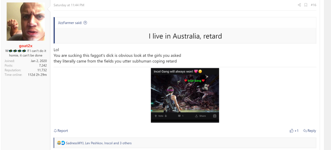Open the #16 post permalink
The image size is (331, 150).
pos(313,5)
